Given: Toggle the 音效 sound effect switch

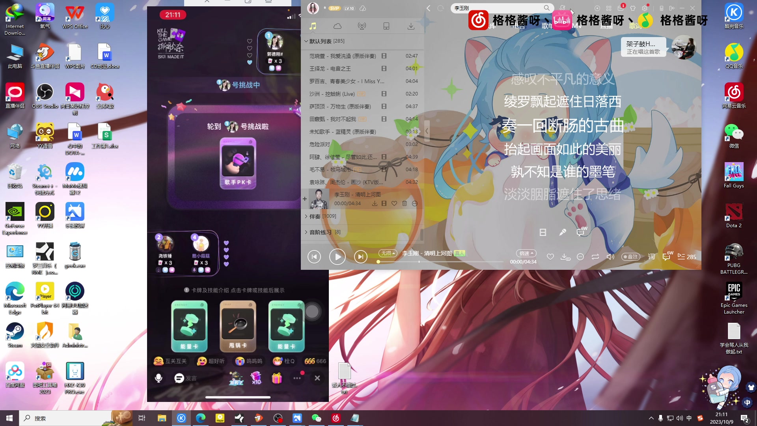Looking at the screenshot, I should 630,257.
